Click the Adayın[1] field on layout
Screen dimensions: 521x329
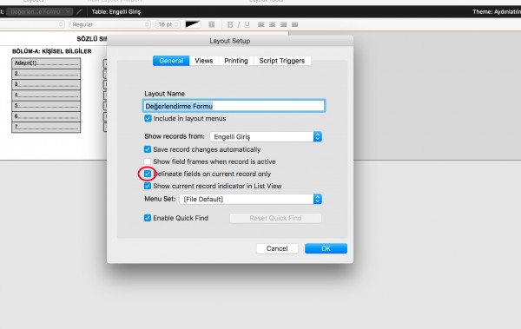click(x=46, y=63)
